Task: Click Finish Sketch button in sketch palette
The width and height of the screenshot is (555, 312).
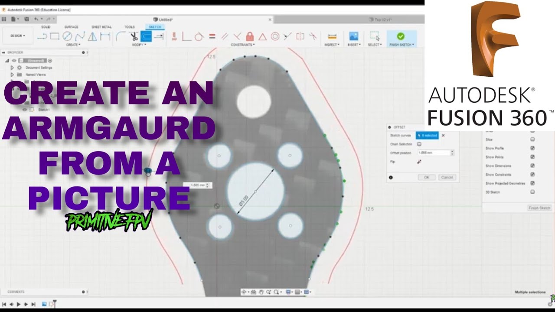Action: tap(539, 208)
